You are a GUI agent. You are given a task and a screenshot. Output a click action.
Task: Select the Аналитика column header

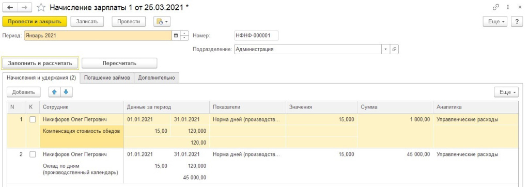476,107
